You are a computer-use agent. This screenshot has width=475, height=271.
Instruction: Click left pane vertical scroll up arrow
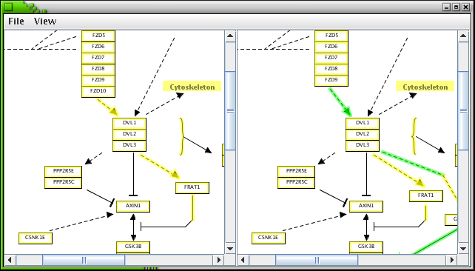tap(230, 36)
